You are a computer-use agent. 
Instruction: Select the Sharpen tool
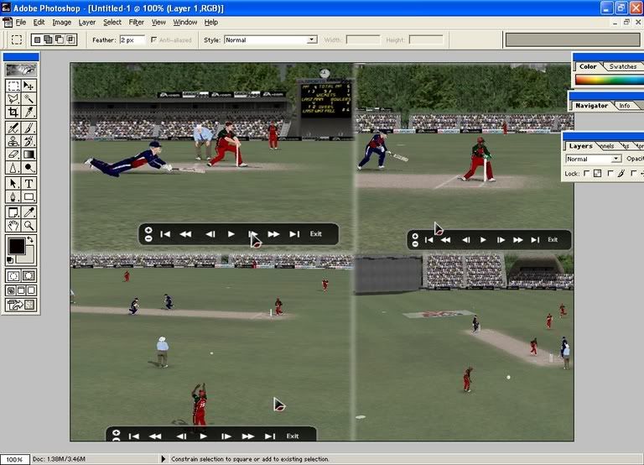(13, 167)
